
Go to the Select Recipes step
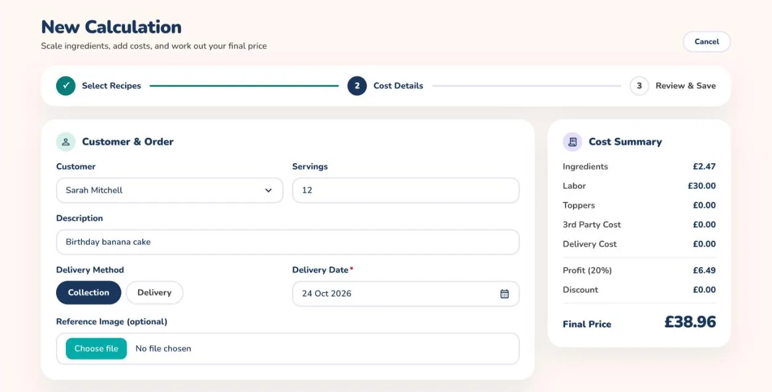click(x=112, y=86)
